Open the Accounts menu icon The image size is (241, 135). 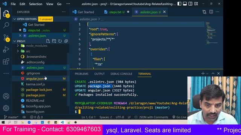tap(6, 96)
